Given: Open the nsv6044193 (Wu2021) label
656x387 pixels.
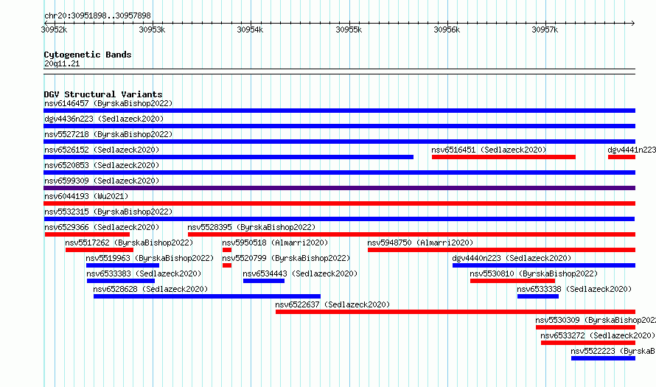Looking at the screenshot, I should point(86,196).
